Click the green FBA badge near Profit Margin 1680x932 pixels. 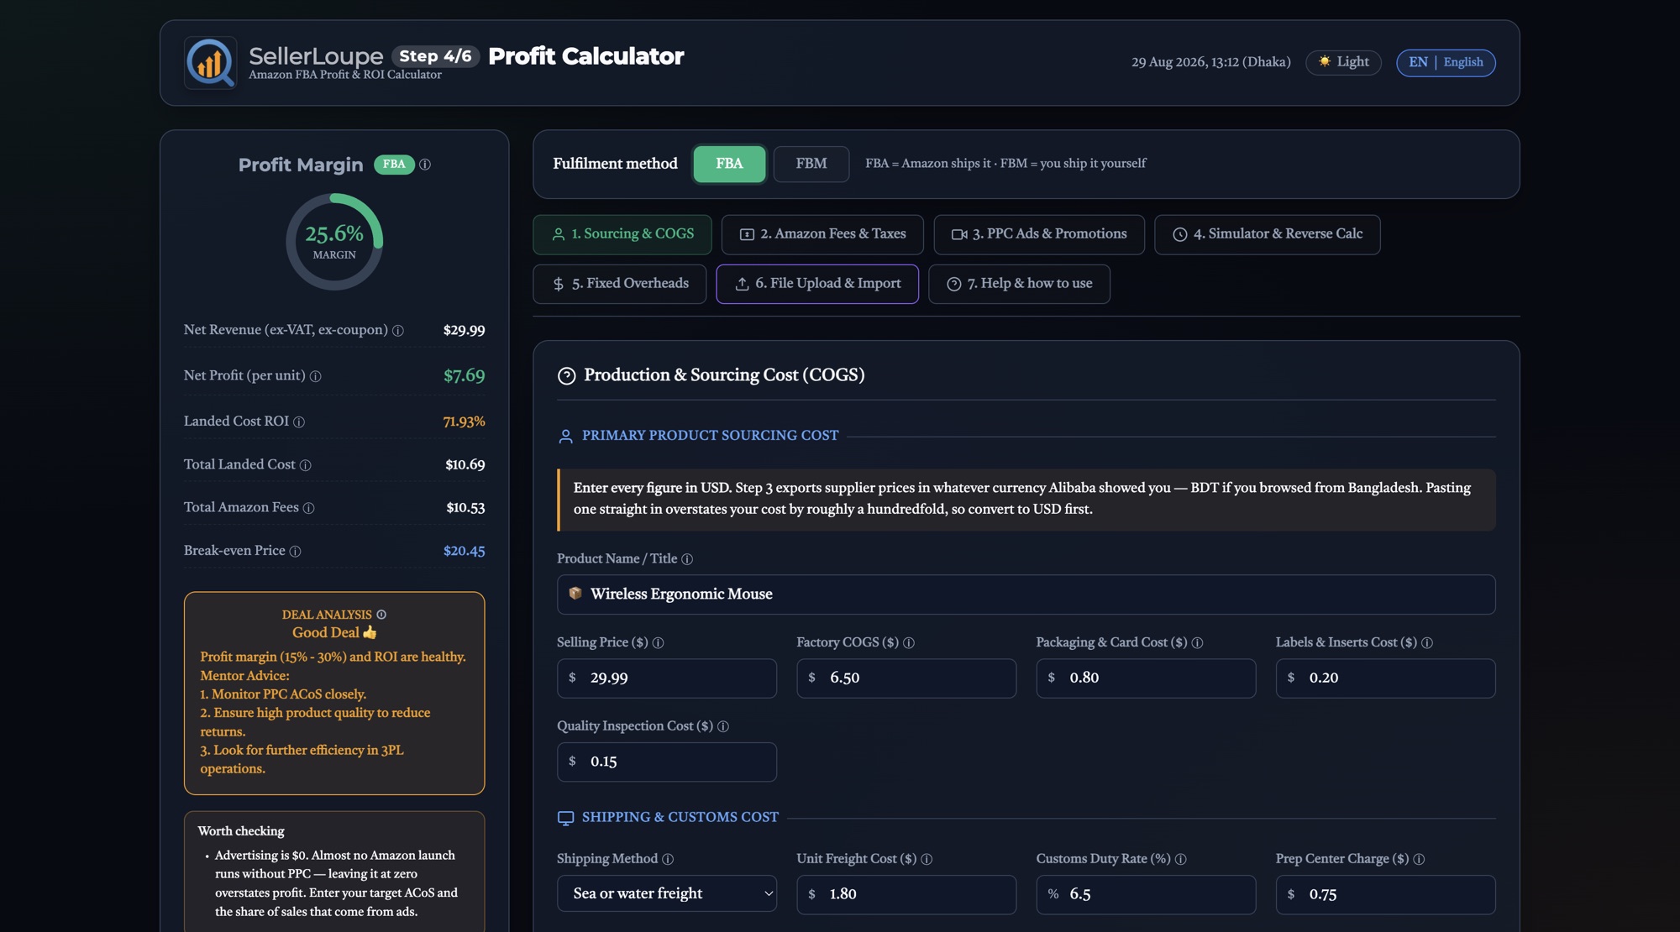[x=394, y=165]
